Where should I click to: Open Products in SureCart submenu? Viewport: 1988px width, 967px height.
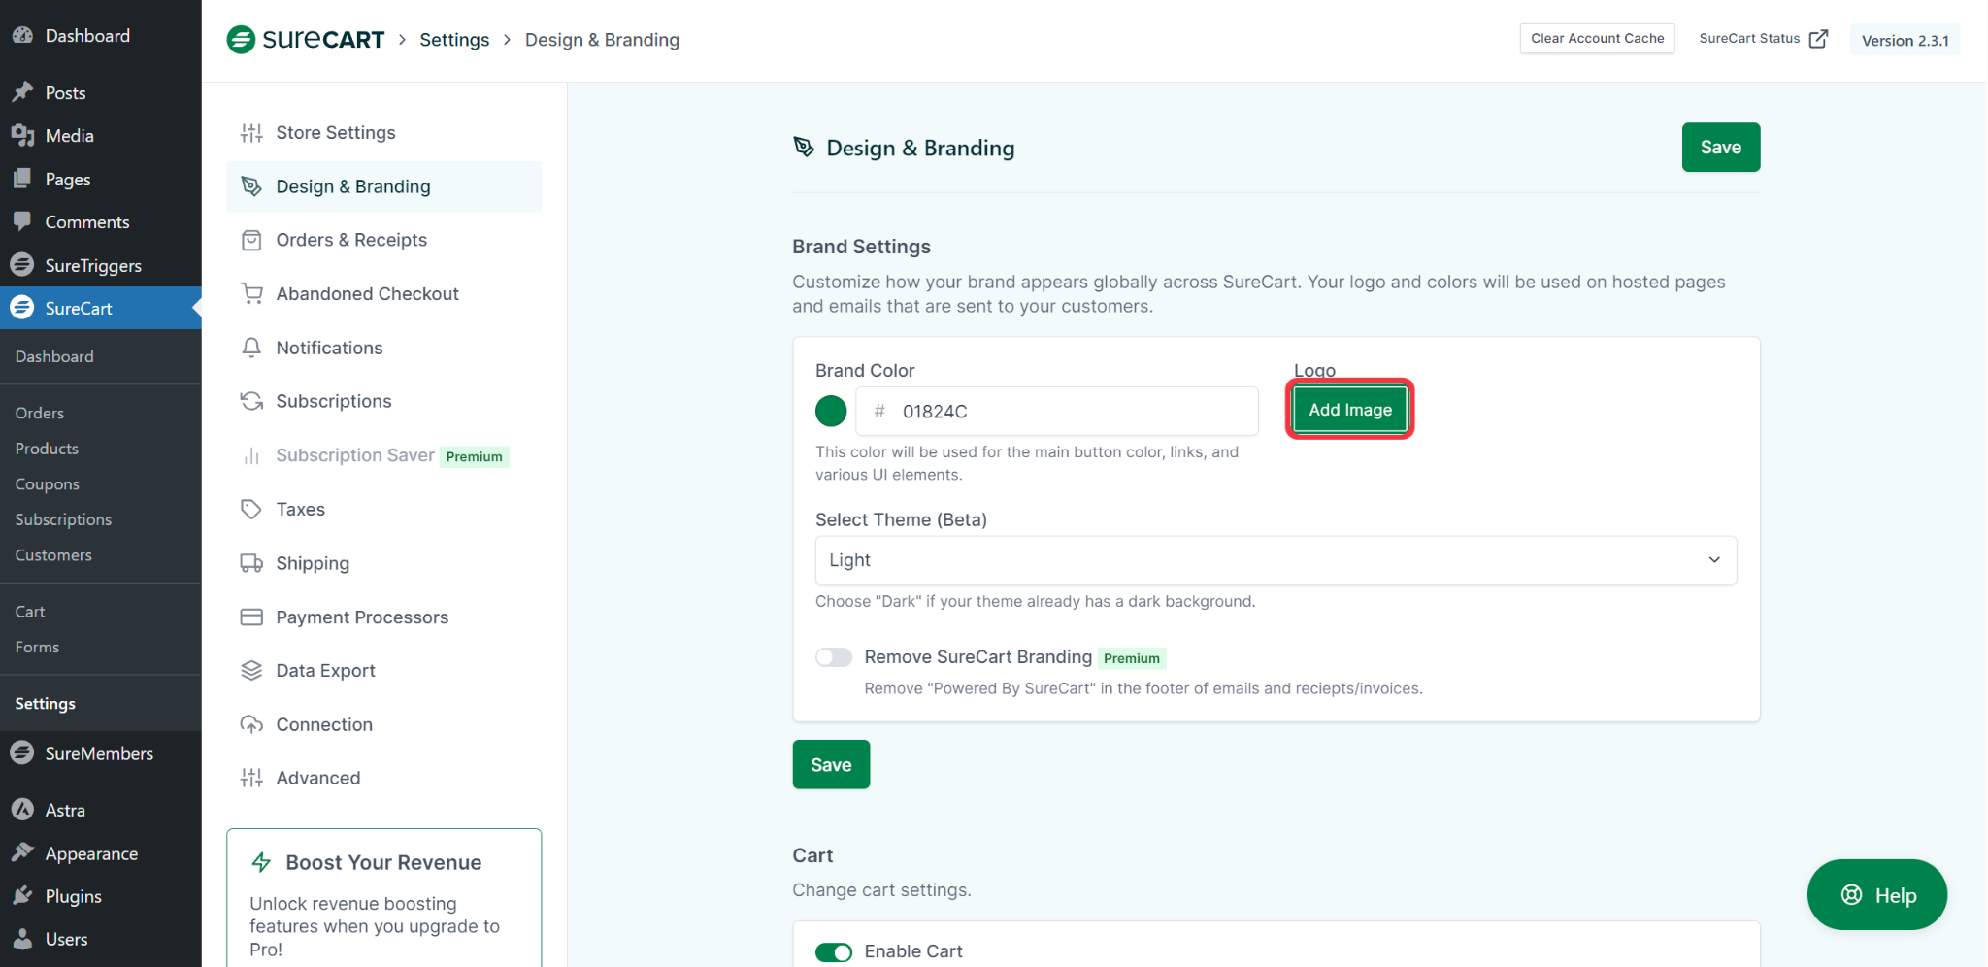click(47, 449)
